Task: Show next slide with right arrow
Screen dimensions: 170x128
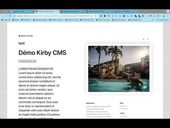Action: tap(148, 39)
